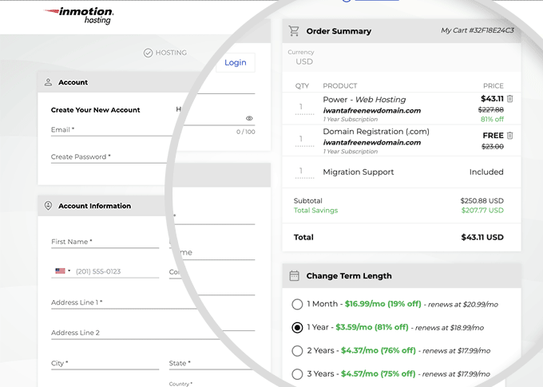Click the shopping cart icon in Order Summary

(x=294, y=31)
